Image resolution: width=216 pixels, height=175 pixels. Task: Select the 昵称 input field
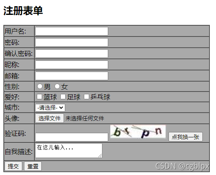71,65
